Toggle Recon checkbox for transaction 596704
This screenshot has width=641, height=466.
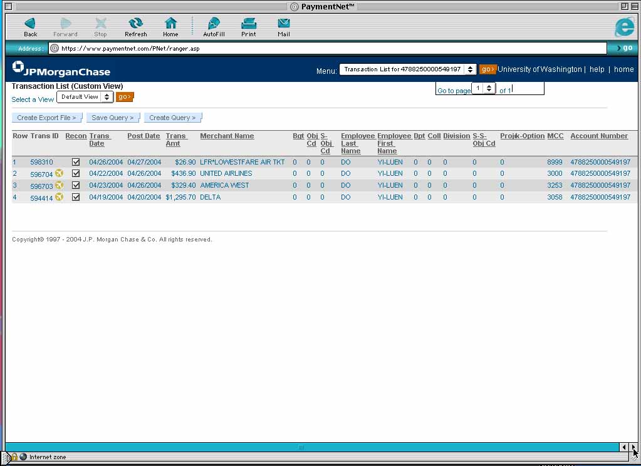(76, 173)
